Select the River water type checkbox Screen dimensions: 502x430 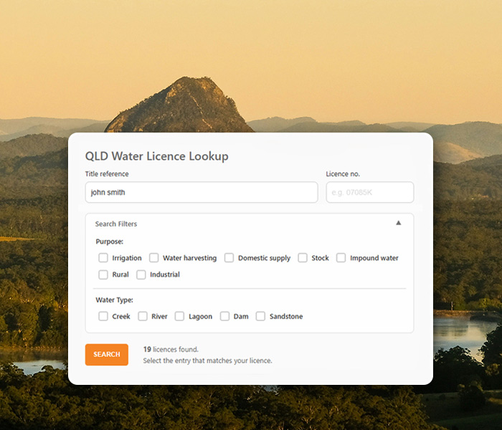click(143, 317)
